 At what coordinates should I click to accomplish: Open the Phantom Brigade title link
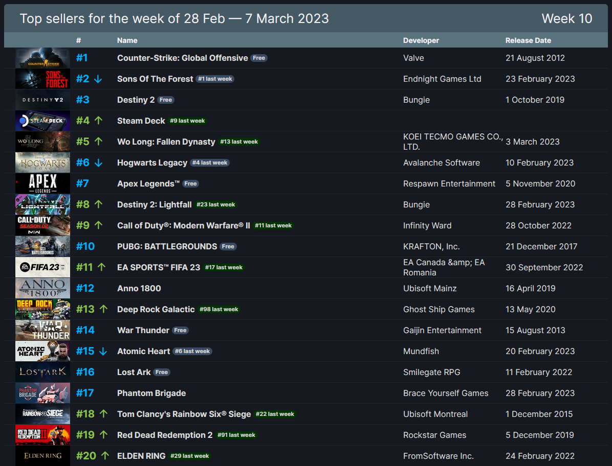click(151, 393)
